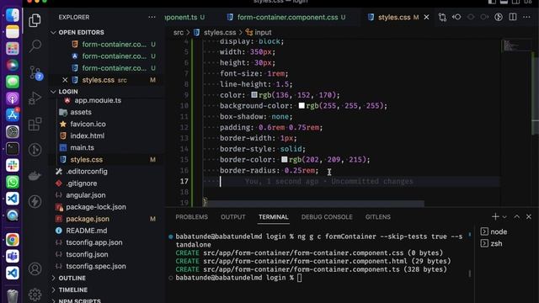Add a new terminal with plus icon
The width and height of the screenshot is (539, 303).
point(495,217)
